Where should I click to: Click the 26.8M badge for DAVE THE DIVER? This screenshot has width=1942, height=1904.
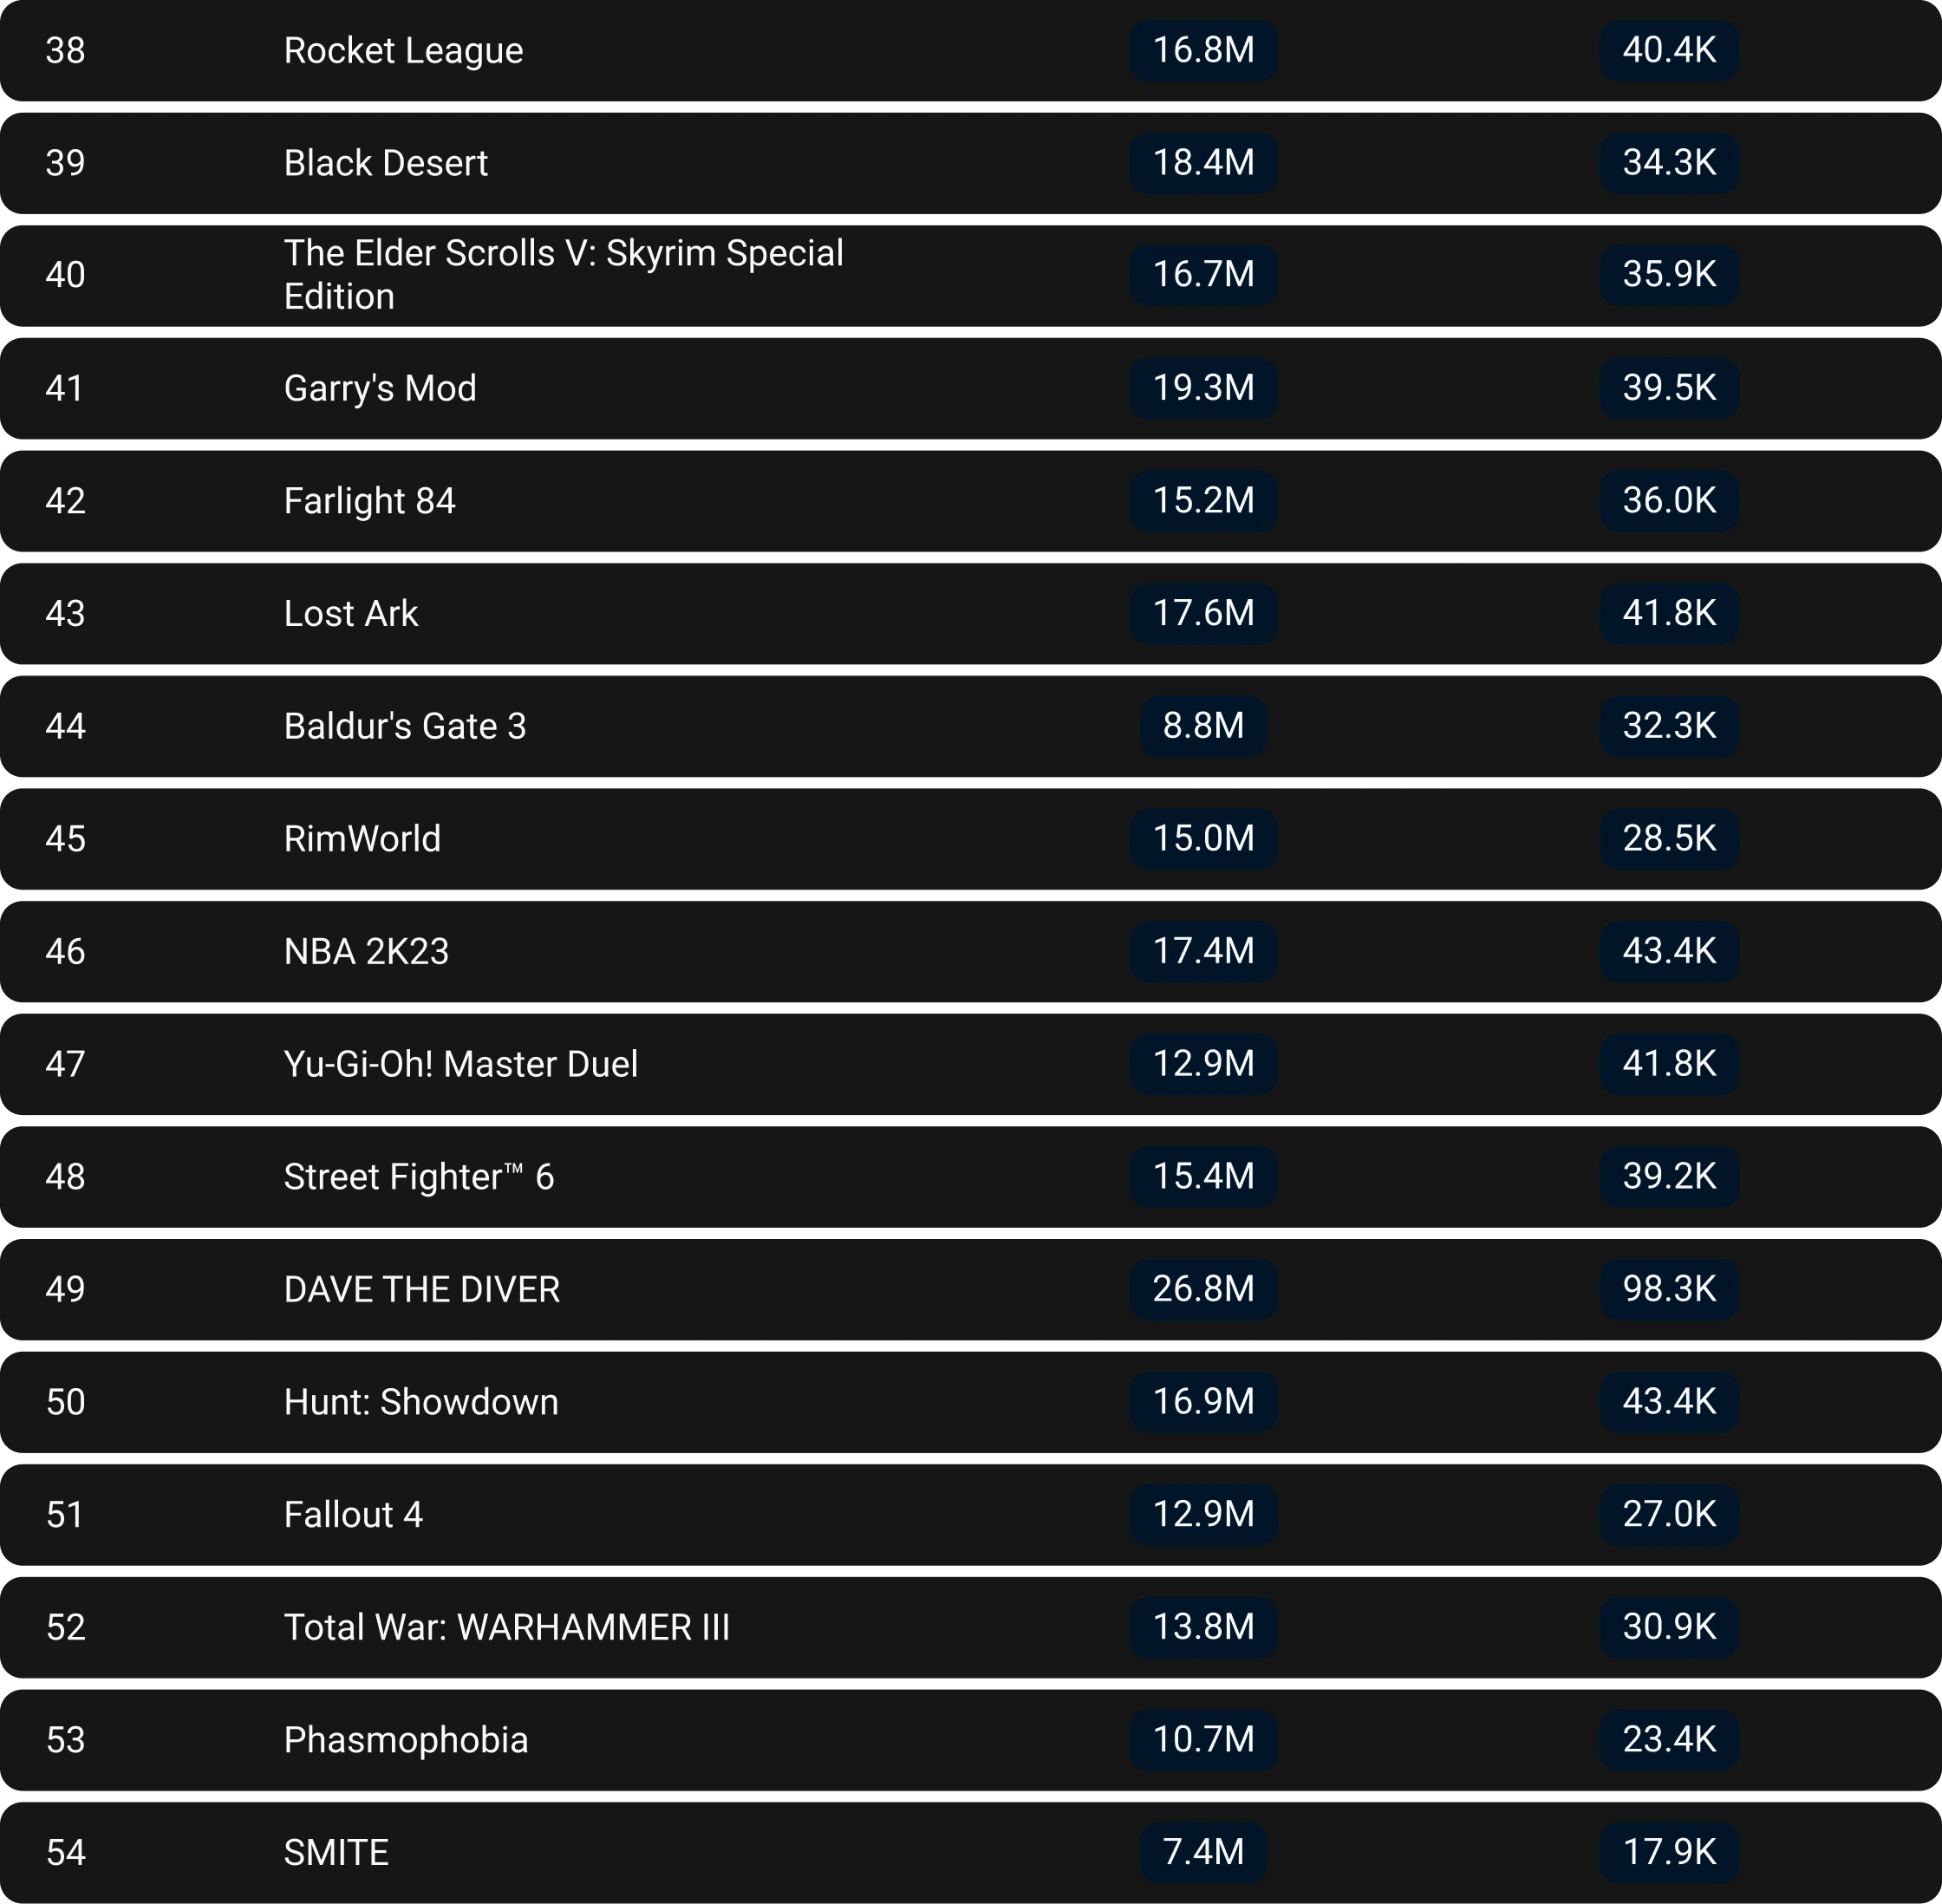point(1203,1289)
